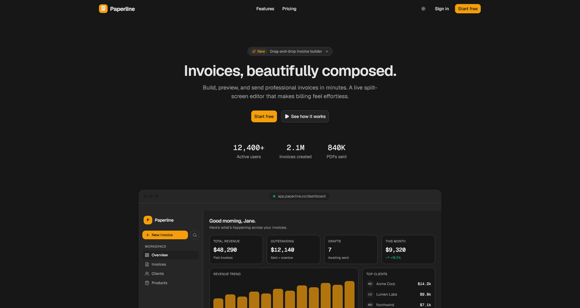This screenshot has height=308, width=580.
Task: Click Northwind client name
Action: coord(385,305)
